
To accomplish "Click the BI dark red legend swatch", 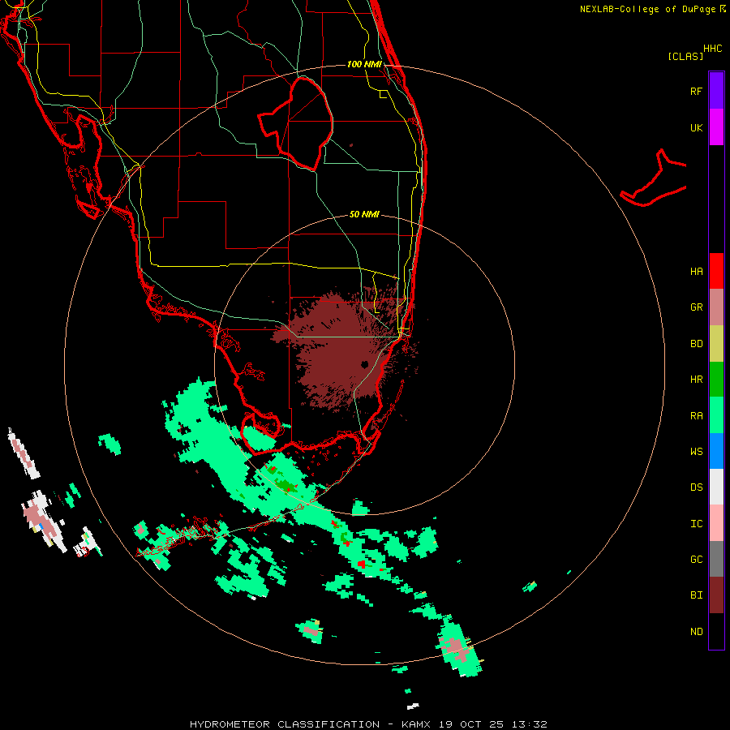I will click(716, 595).
